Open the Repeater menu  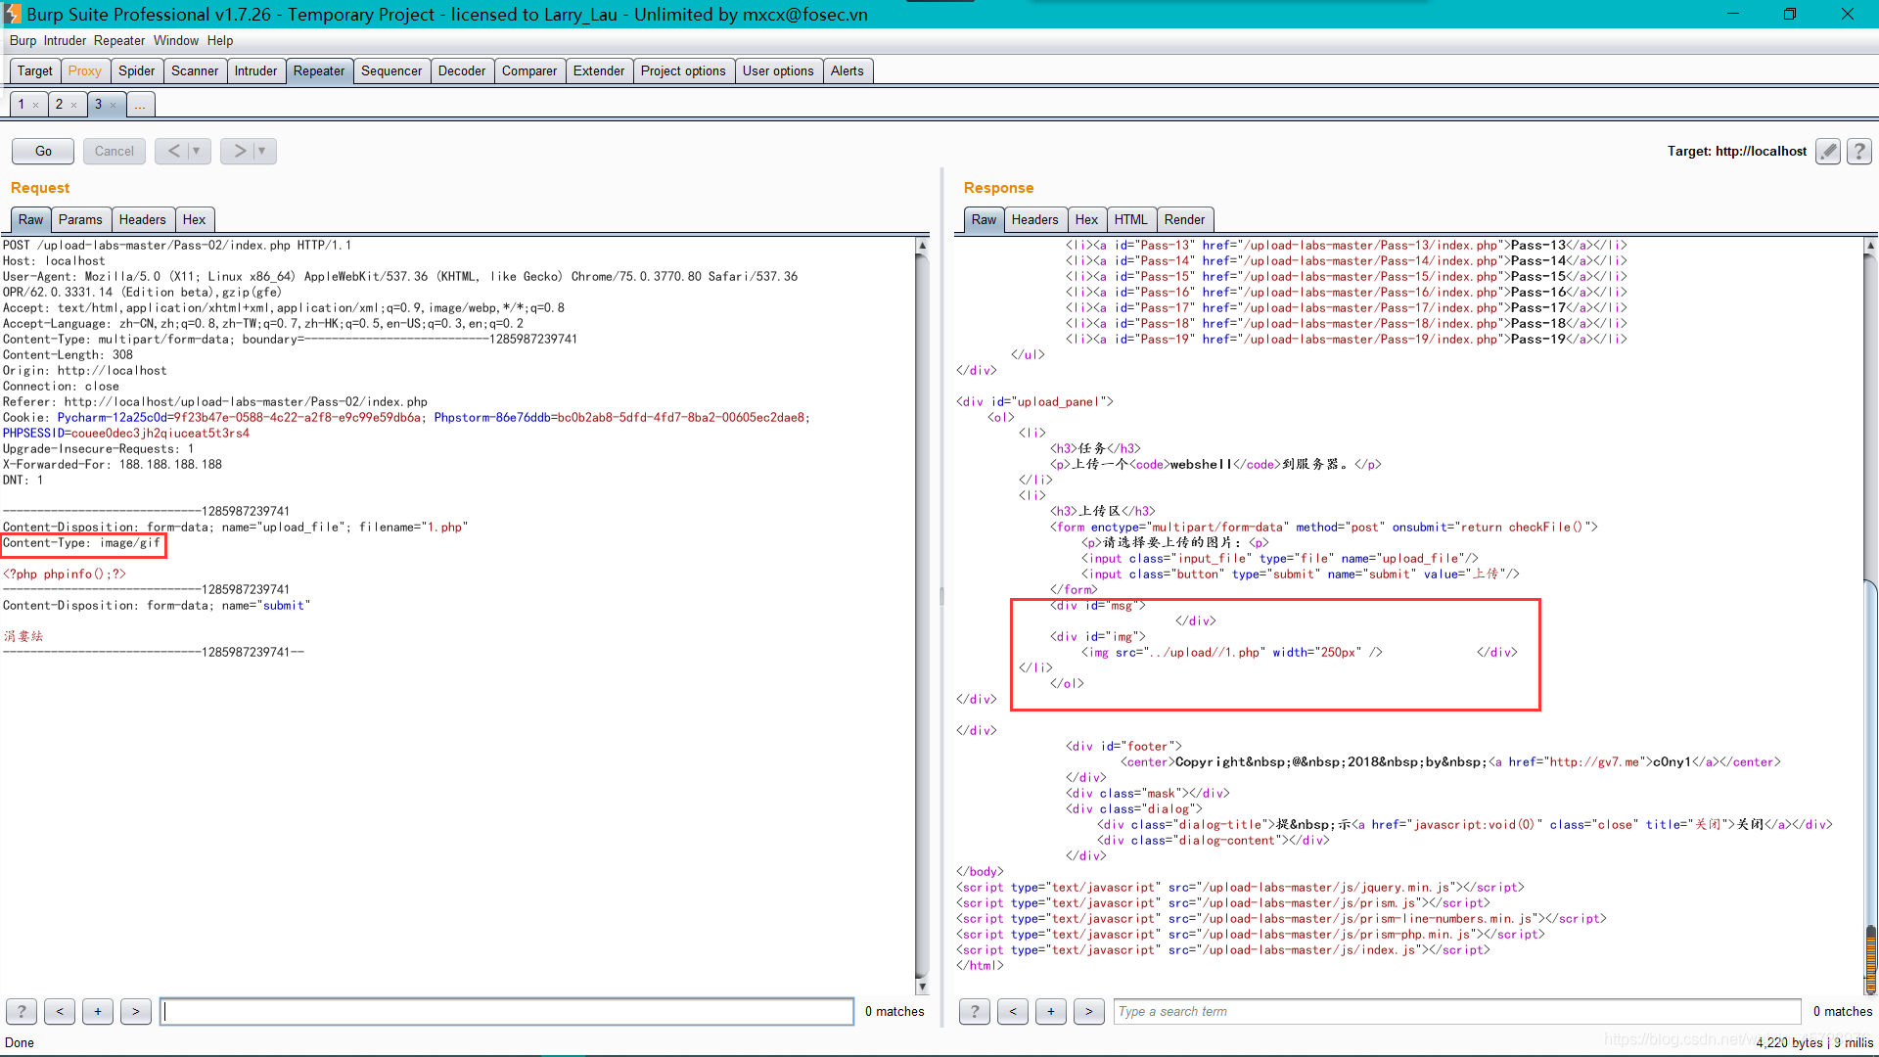coord(119,40)
